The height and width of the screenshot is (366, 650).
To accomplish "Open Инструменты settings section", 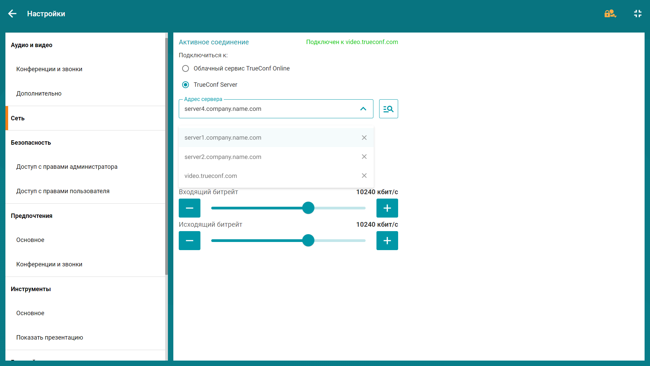I will (x=85, y=289).
